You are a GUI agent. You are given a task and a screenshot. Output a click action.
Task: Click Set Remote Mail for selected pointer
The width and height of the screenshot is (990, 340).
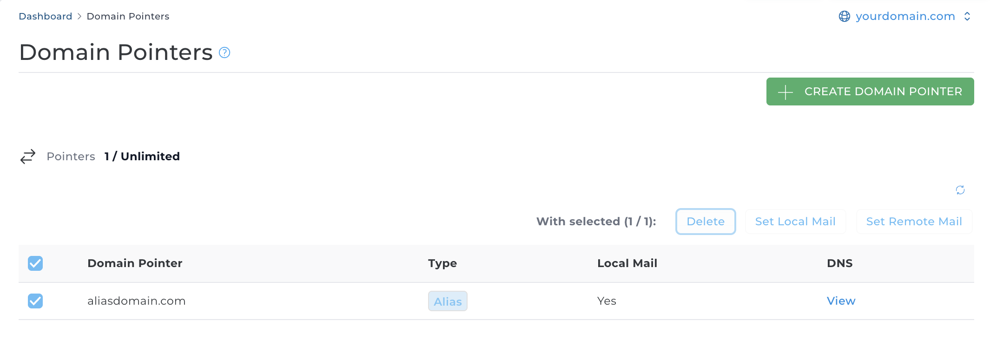pyautogui.click(x=913, y=222)
